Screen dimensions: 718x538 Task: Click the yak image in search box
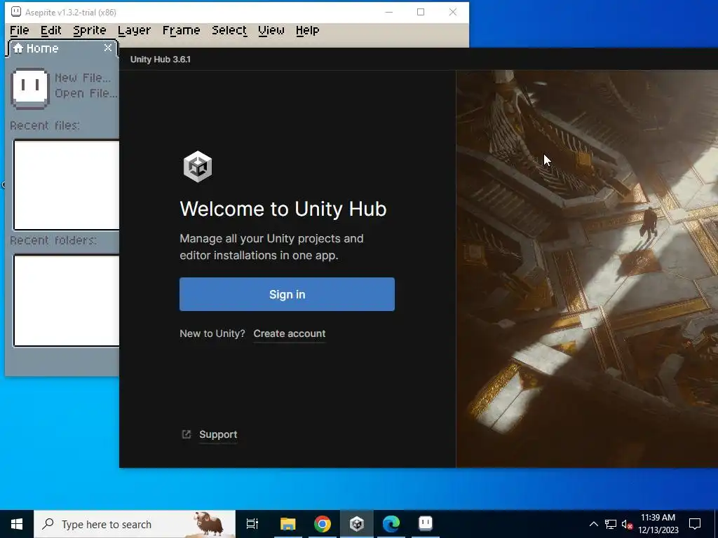click(208, 524)
